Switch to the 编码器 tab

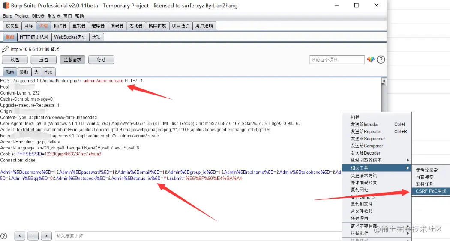click(x=117, y=26)
